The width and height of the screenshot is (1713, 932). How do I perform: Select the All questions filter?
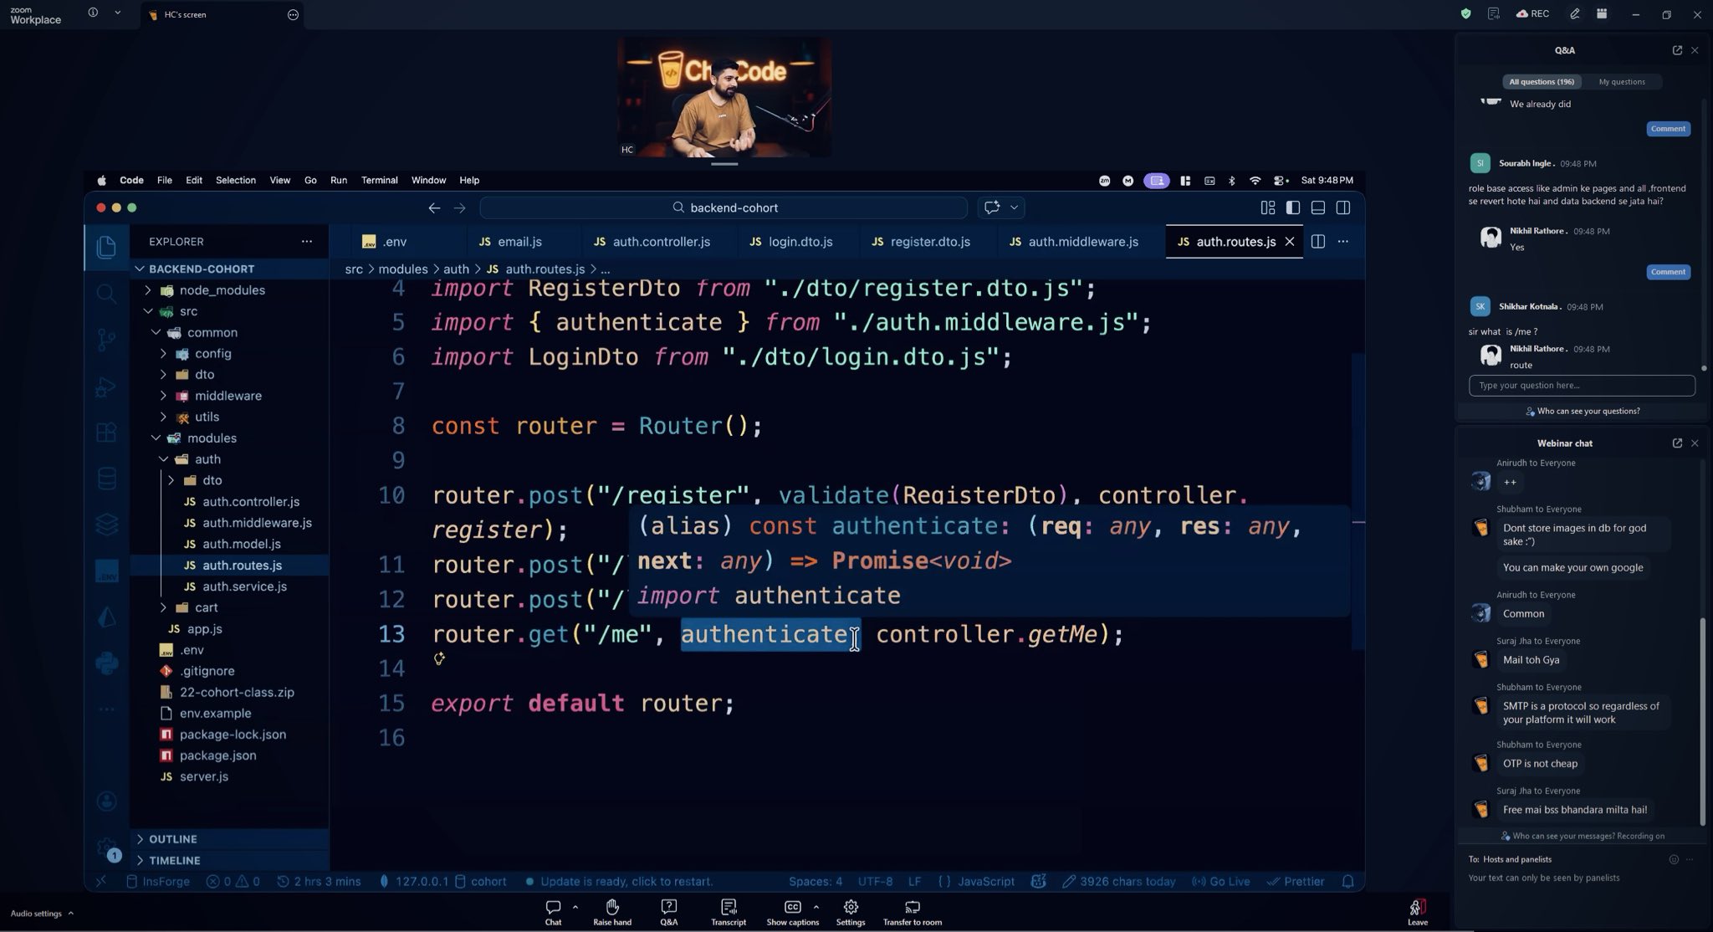click(x=1541, y=82)
